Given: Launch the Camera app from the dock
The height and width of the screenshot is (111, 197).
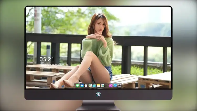Looking at the screenshot, I should [x=119, y=85].
